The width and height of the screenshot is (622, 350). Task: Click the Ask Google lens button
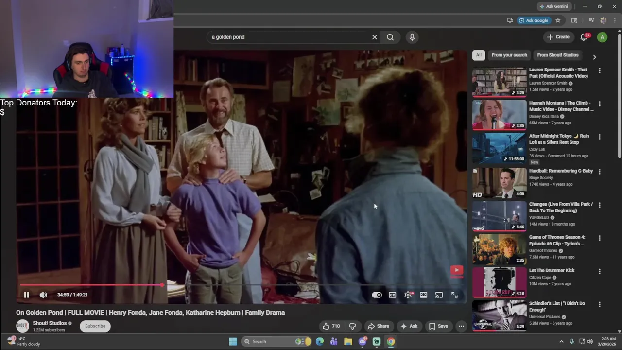[x=534, y=20]
